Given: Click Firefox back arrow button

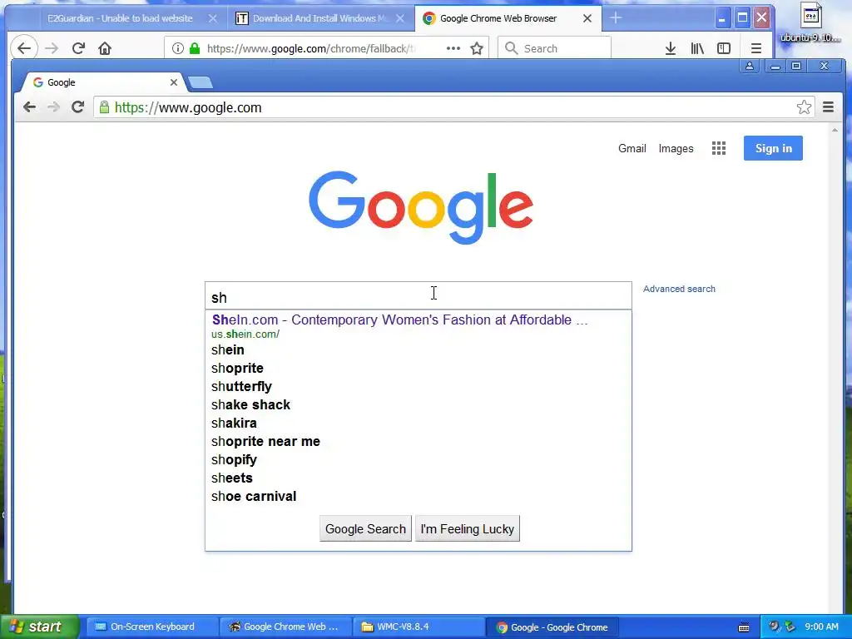Looking at the screenshot, I should [24, 48].
